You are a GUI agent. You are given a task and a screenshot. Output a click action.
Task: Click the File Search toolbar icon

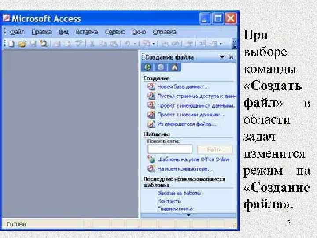44,44
